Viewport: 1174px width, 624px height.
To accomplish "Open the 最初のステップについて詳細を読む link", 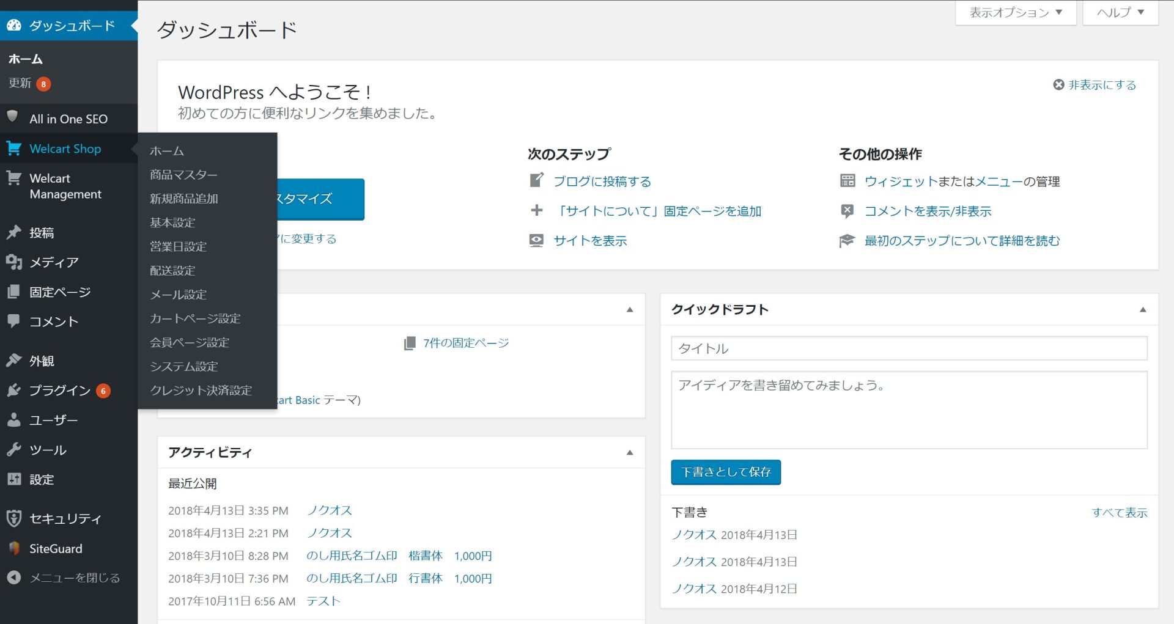I will [962, 240].
